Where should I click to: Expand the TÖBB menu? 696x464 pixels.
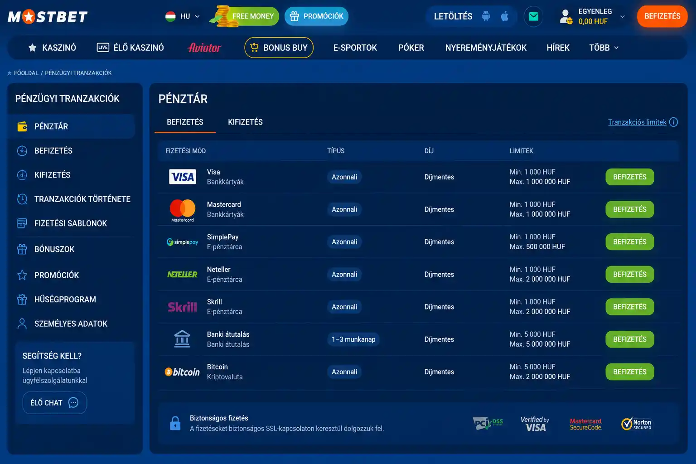point(604,48)
